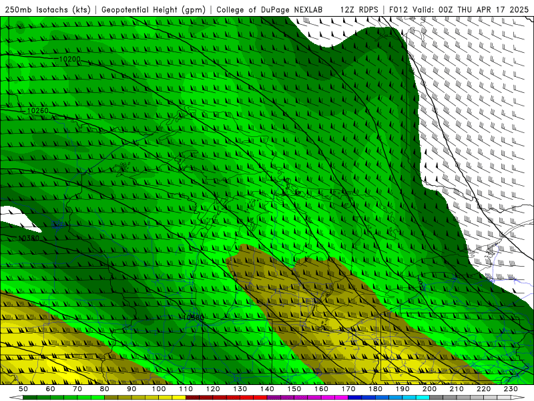
Task: Select the cyan swatch just left of 200
Action: (x=423, y=398)
